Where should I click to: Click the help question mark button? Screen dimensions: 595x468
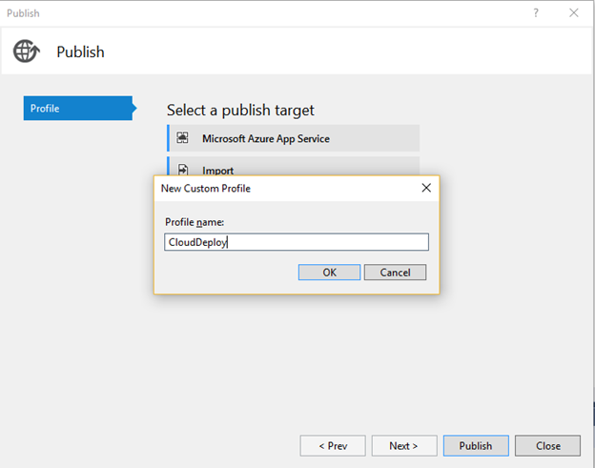(536, 13)
